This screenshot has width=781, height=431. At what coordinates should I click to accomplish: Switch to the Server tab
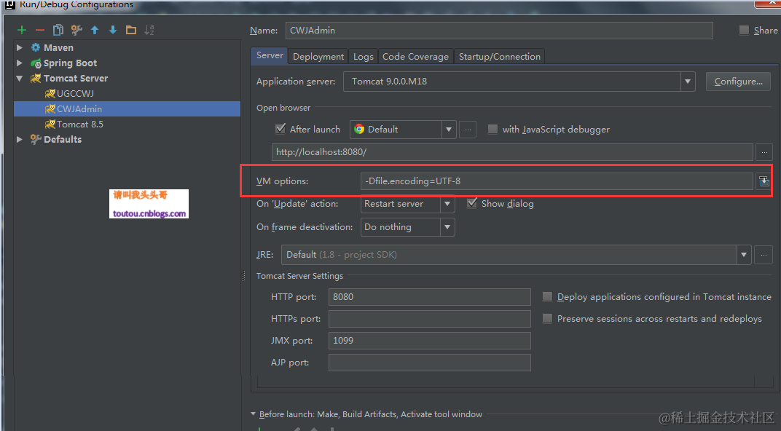[270, 56]
